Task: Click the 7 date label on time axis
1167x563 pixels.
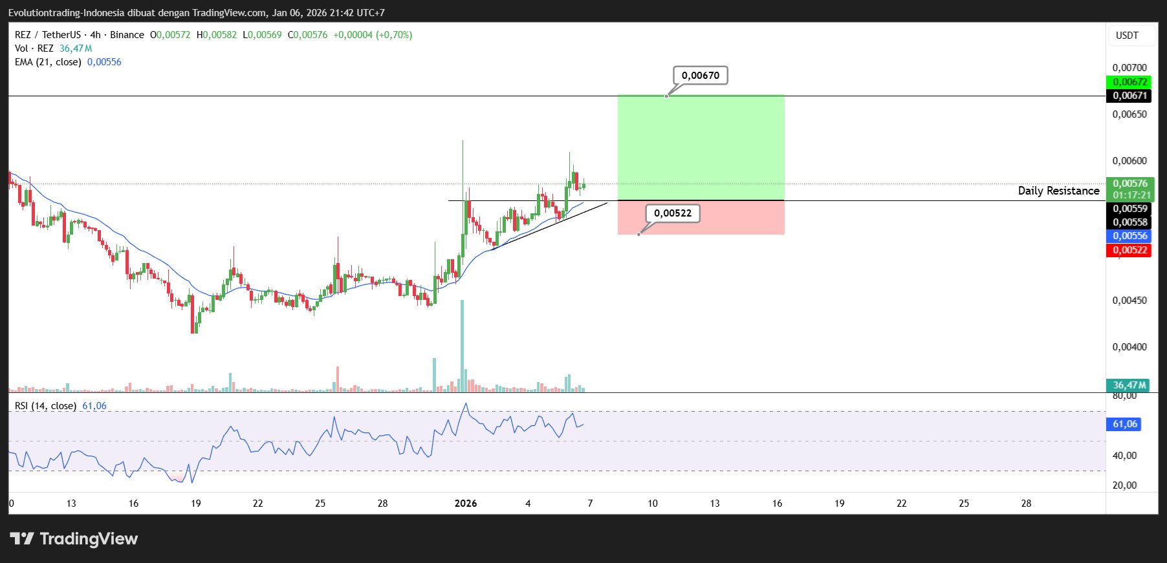Action: coord(590,504)
